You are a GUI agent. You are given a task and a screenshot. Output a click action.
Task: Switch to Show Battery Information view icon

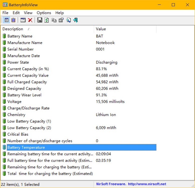(x=7, y=20)
